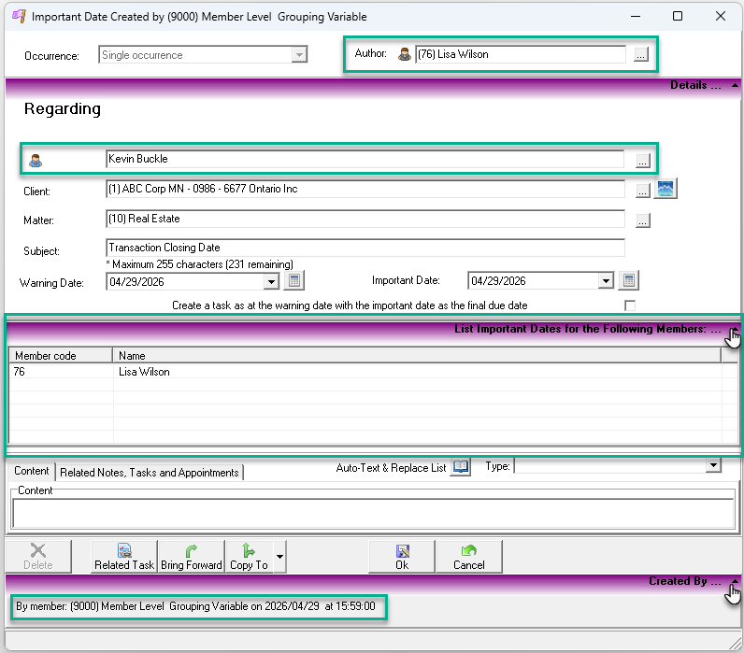Click the Kevin Buckle contact icon
Screen dimensions: 744x653
36,161
